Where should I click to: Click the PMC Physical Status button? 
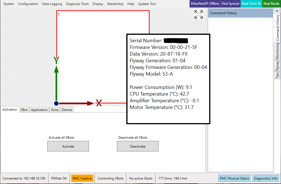pos(234,178)
